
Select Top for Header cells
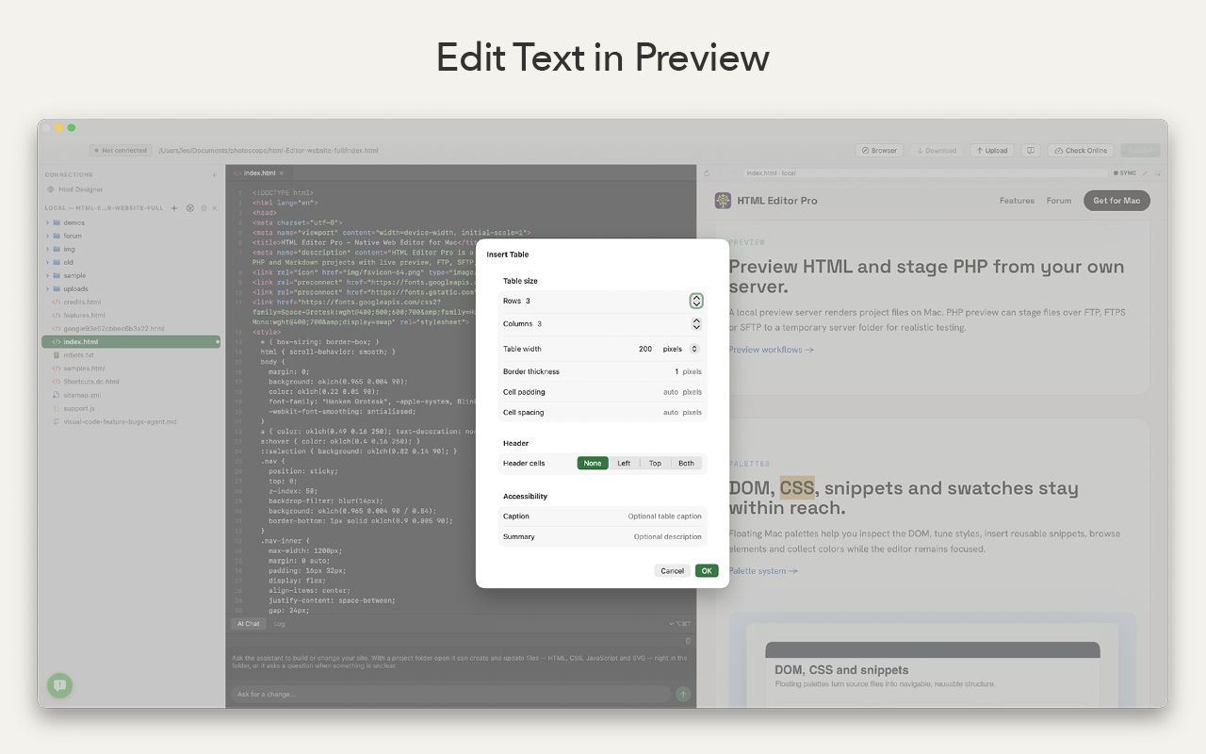coord(655,463)
